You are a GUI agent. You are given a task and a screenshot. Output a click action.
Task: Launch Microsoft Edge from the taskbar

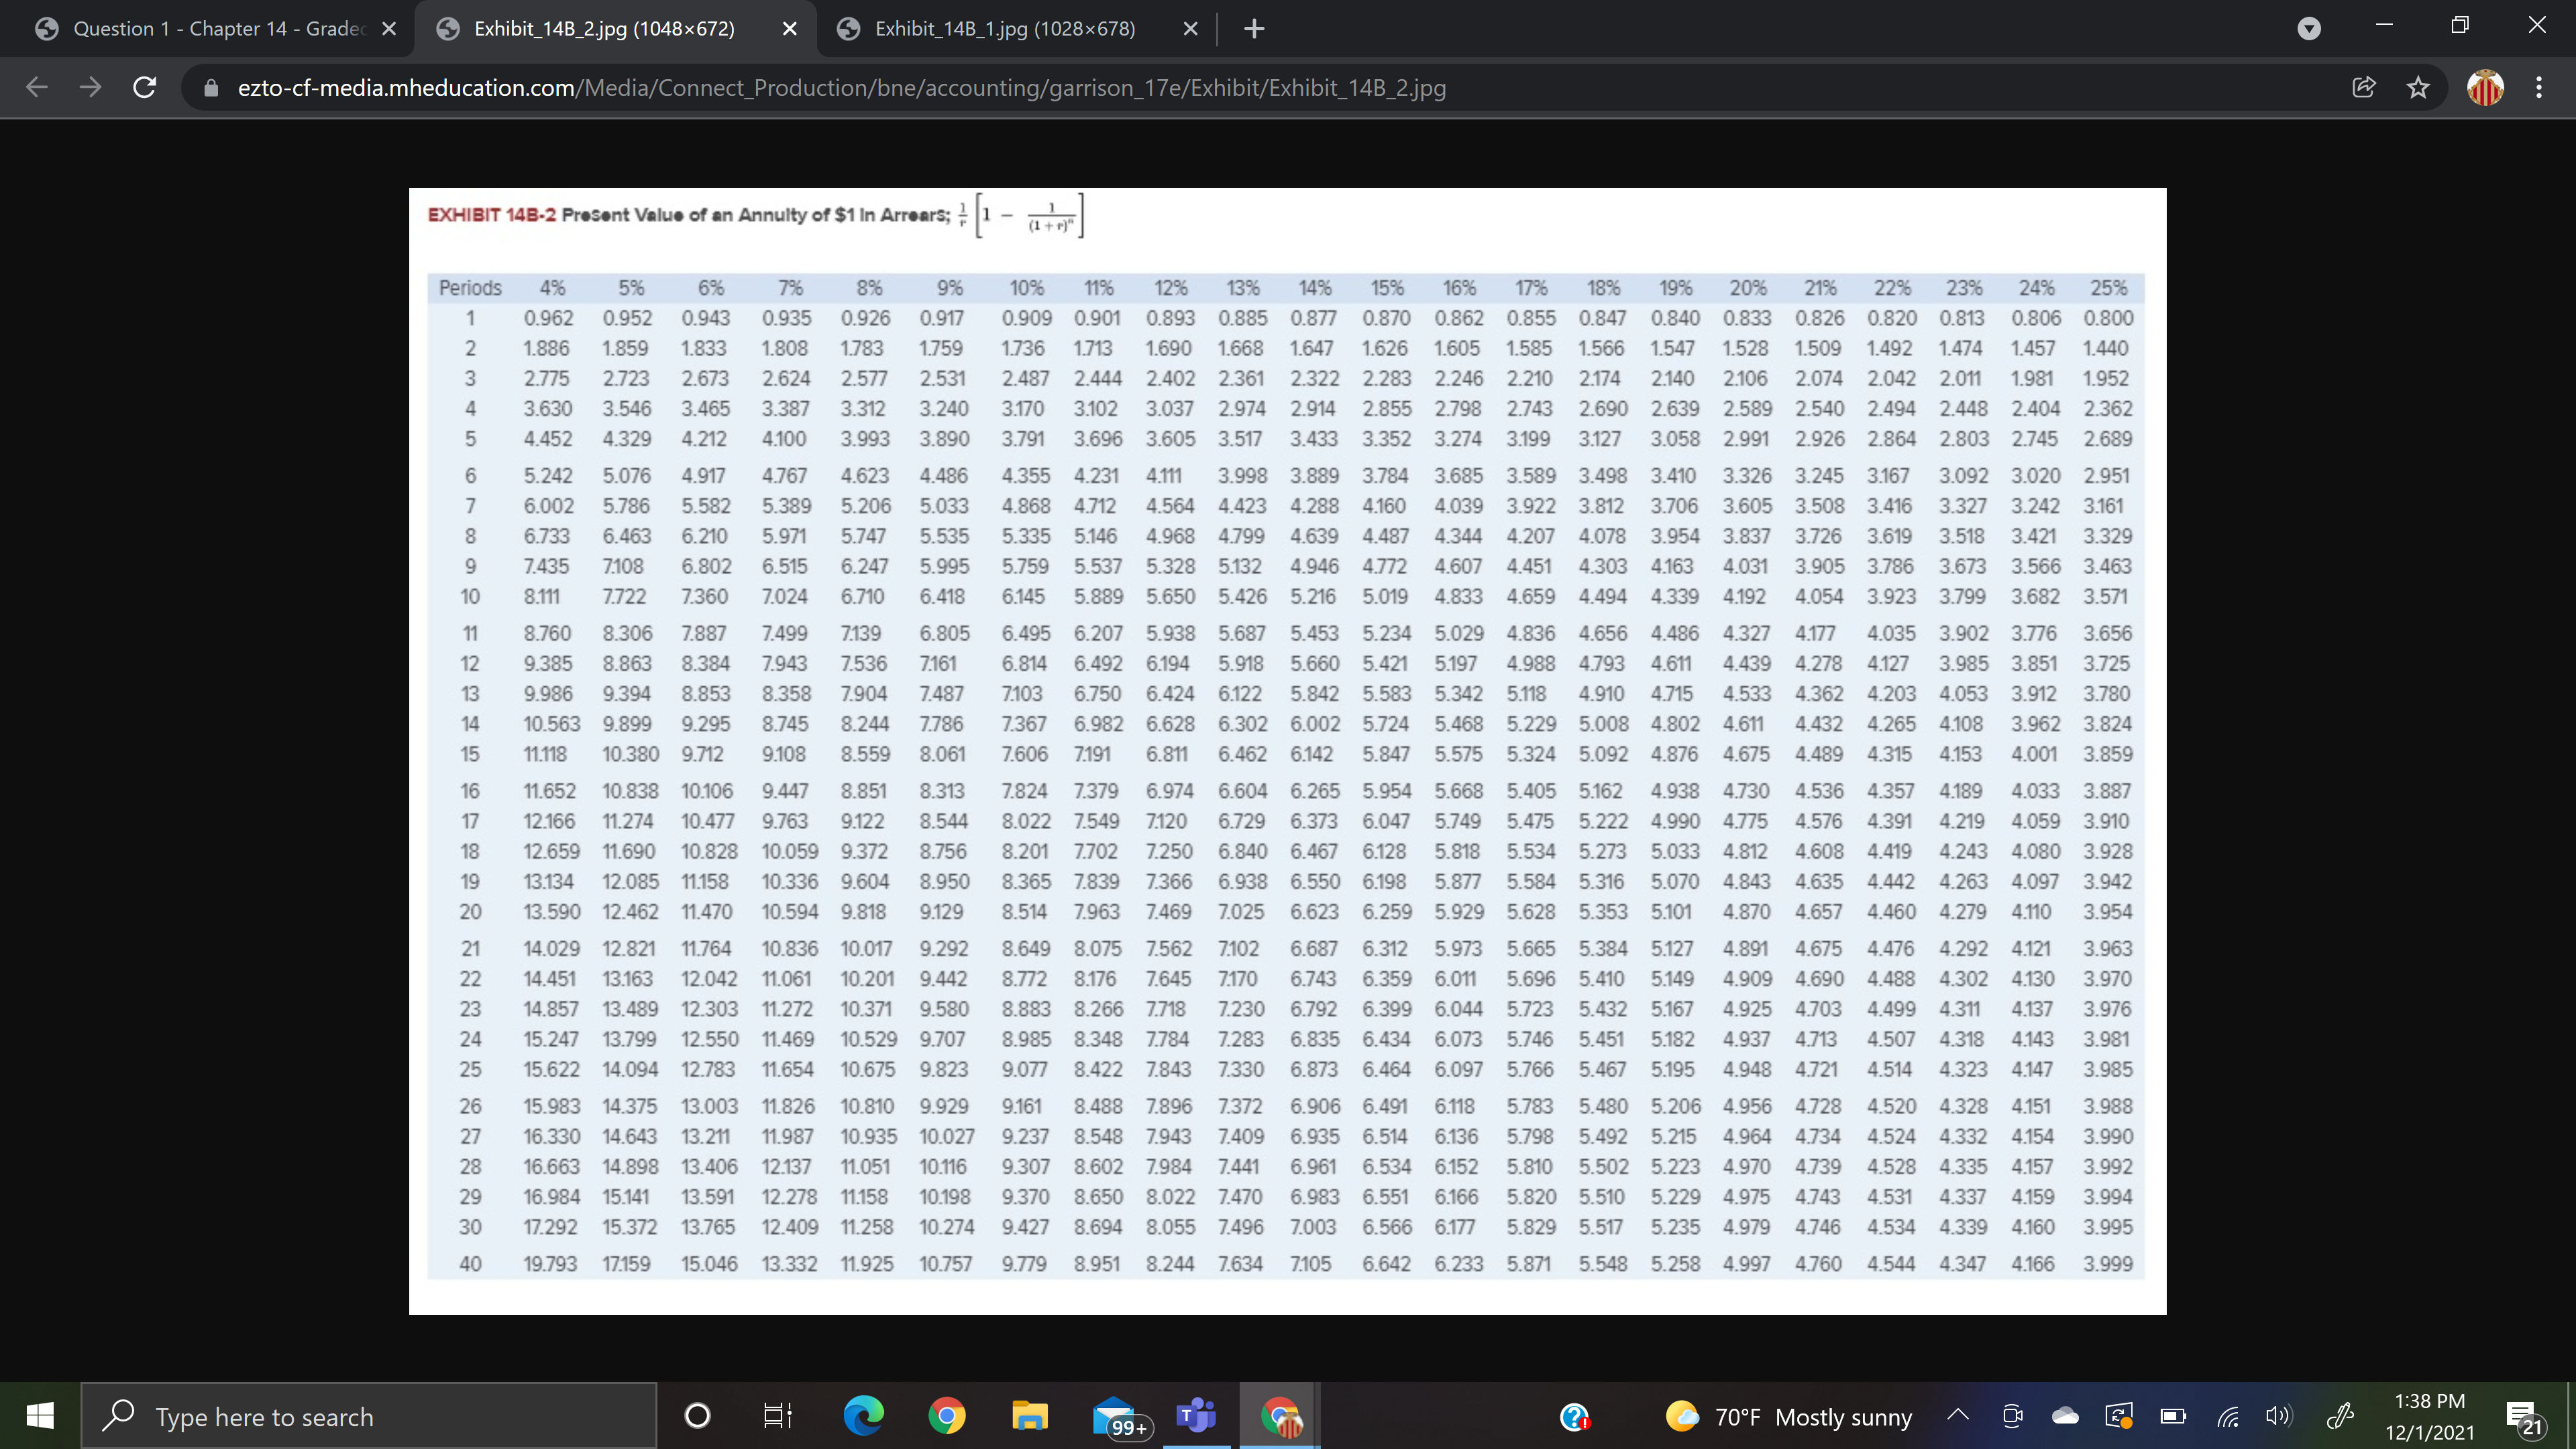tap(862, 1416)
